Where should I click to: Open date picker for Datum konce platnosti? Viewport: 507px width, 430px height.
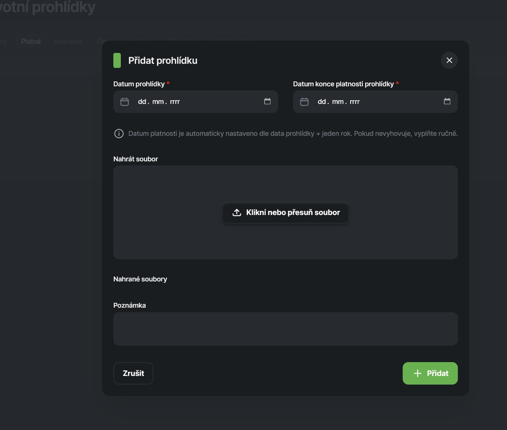pyautogui.click(x=447, y=101)
